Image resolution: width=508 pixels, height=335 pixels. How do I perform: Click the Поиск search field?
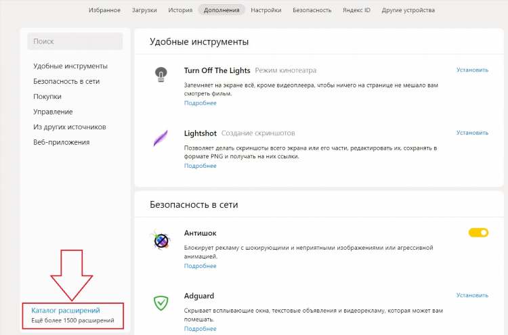[x=75, y=41]
